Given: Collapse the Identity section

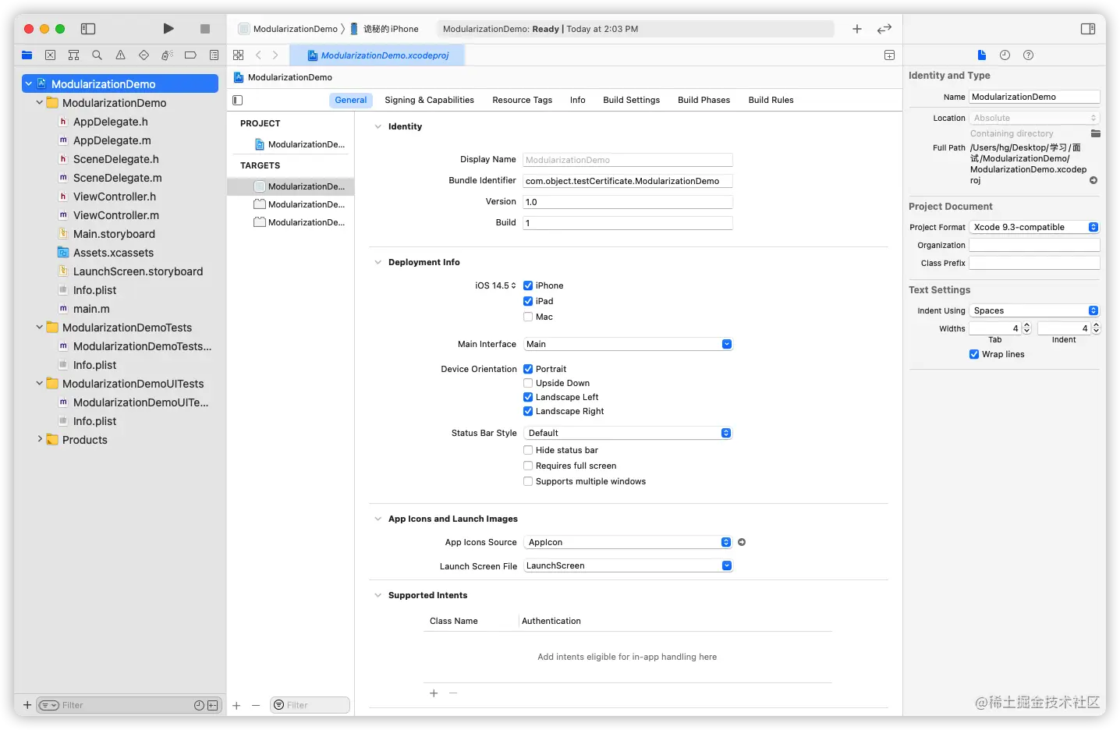Looking at the screenshot, I should (378, 126).
